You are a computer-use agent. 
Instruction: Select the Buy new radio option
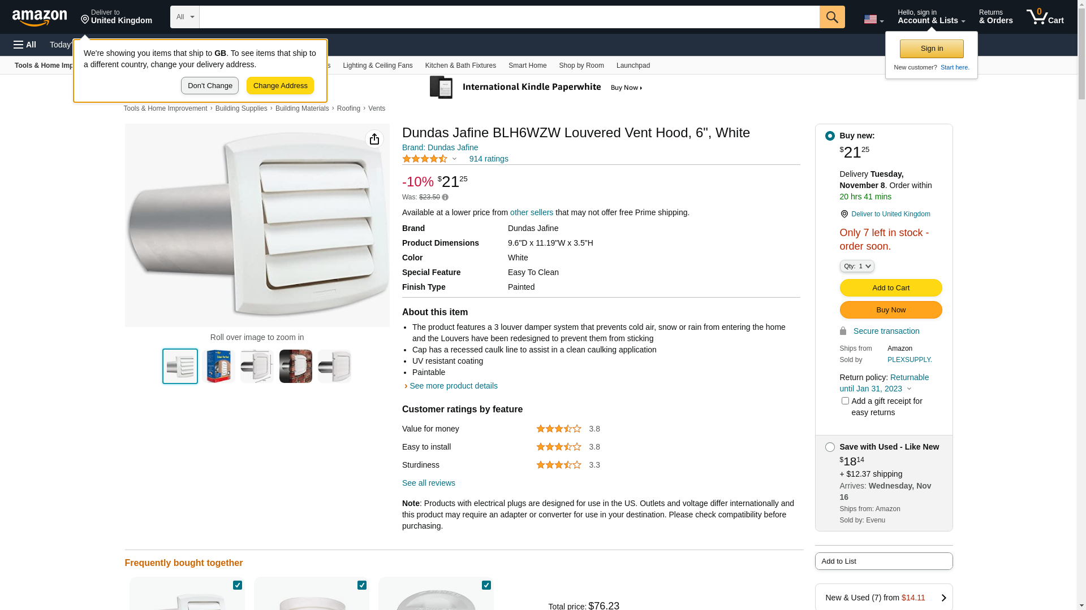click(830, 136)
